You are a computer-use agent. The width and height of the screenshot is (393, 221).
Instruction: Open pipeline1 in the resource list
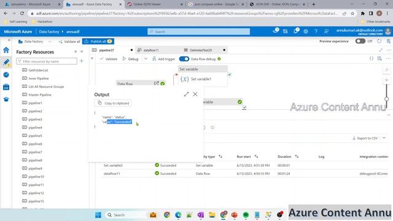click(x=35, y=103)
